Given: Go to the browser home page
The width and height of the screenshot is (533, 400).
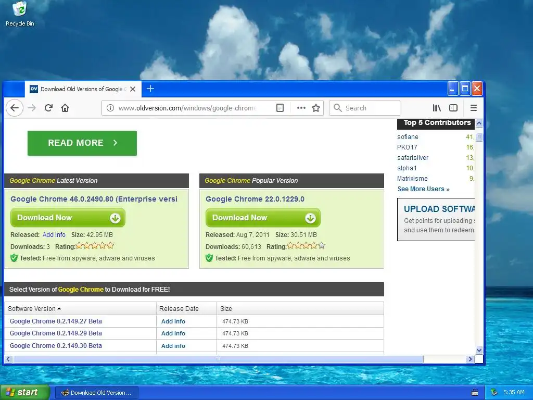Looking at the screenshot, I should click(65, 108).
